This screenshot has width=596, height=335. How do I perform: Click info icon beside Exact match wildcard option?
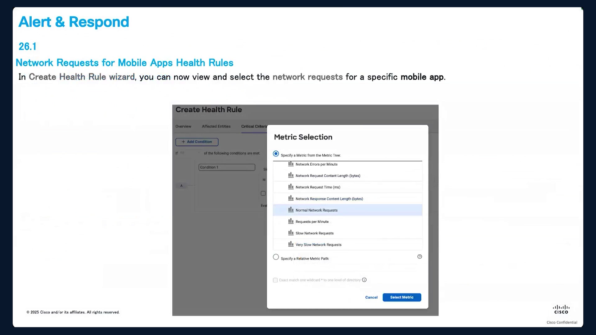(x=364, y=280)
